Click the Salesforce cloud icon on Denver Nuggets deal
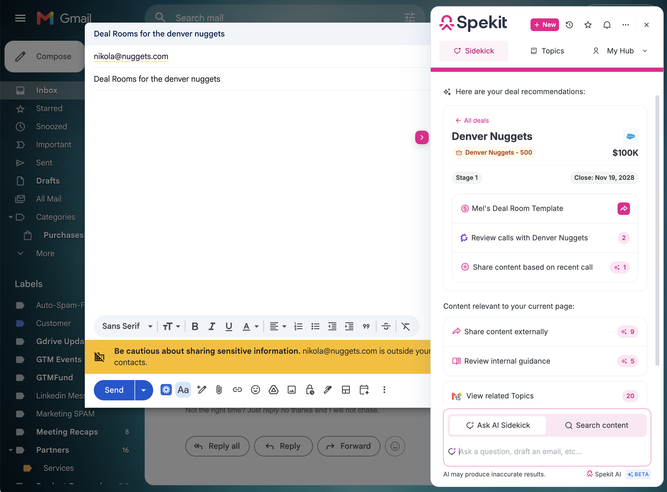This screenshot has width=667, height=492. [630, 136]
